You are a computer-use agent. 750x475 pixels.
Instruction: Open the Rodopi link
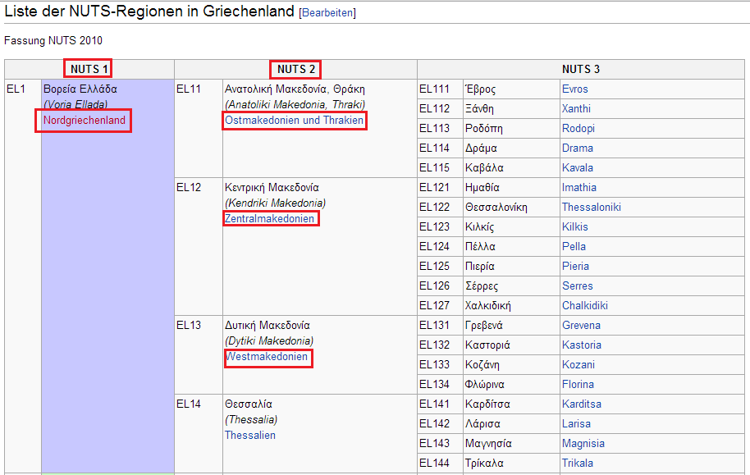579,128
